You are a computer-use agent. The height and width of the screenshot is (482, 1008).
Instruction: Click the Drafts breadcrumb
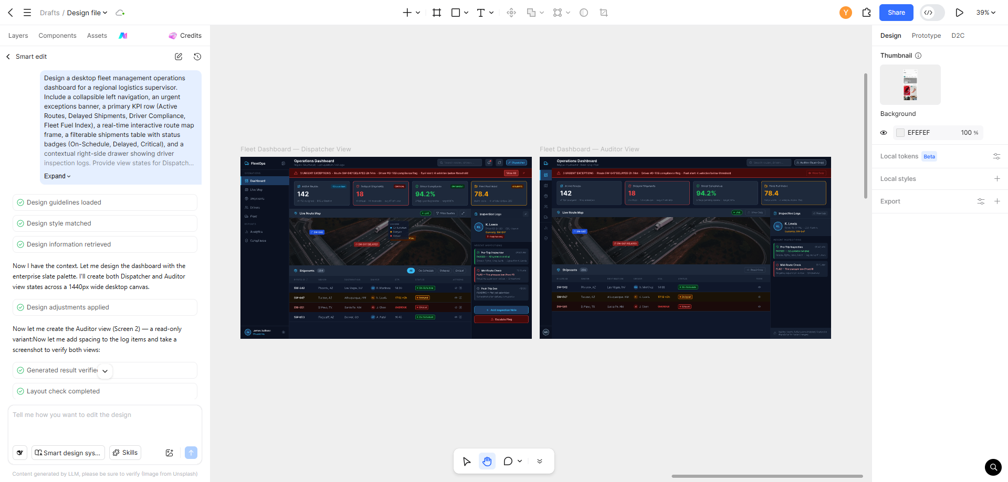pos(50,13)
